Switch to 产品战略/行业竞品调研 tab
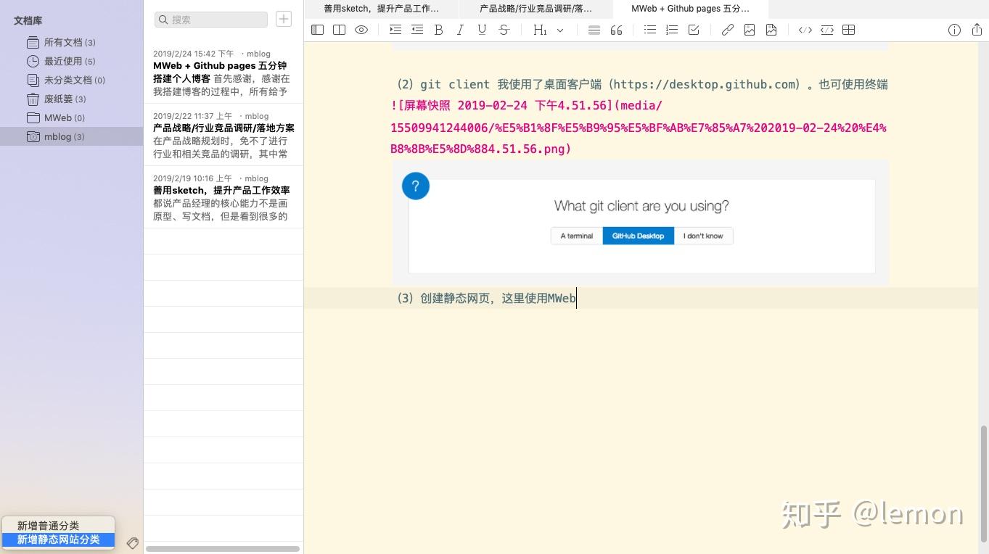Screen dimensions: 989x554 point(535,9)
